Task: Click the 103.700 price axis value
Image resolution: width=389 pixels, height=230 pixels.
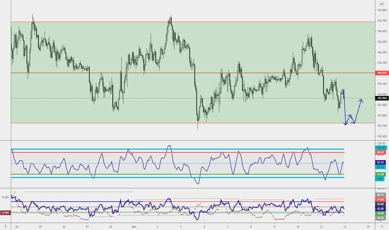Action: [382, 126]
